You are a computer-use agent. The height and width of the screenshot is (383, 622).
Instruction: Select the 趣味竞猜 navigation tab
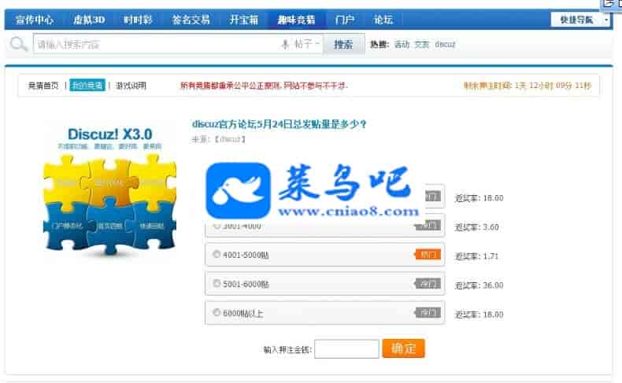pyautogui.click(x=296, y=20)
